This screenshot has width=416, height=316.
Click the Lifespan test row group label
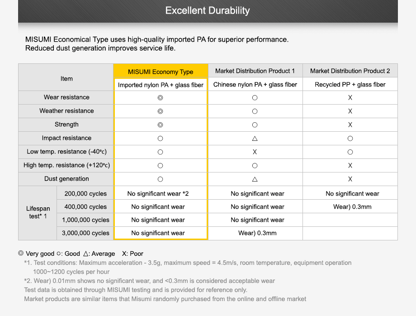38,213
